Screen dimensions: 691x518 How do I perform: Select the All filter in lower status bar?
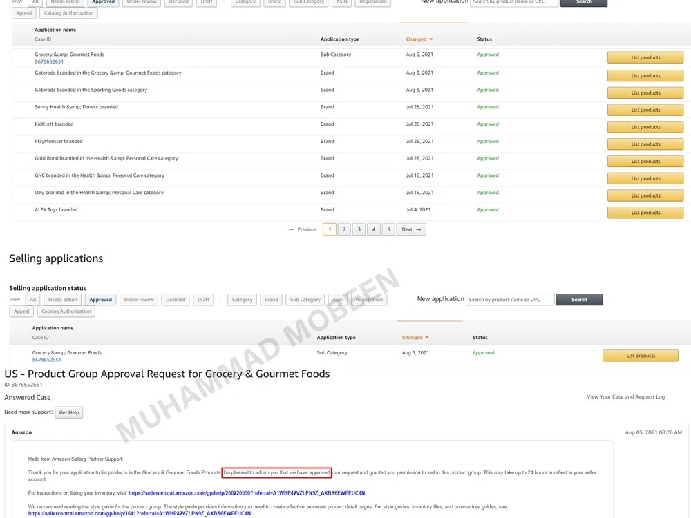point(33,300)
